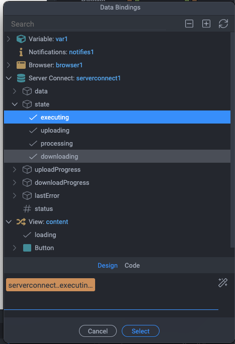The height and width of the screenshot is (344, 235).
Task: Switch to the Design tab
Action: coord(108,266)
